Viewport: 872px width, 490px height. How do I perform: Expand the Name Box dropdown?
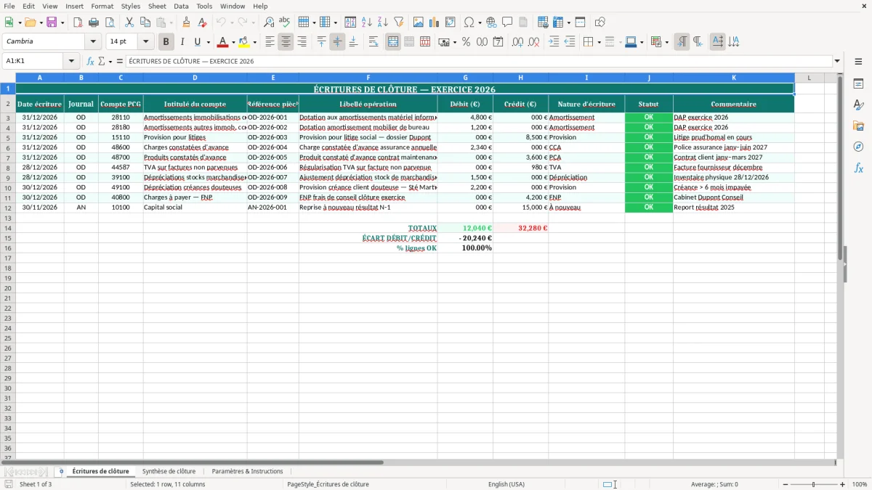[x=71, y=61]
